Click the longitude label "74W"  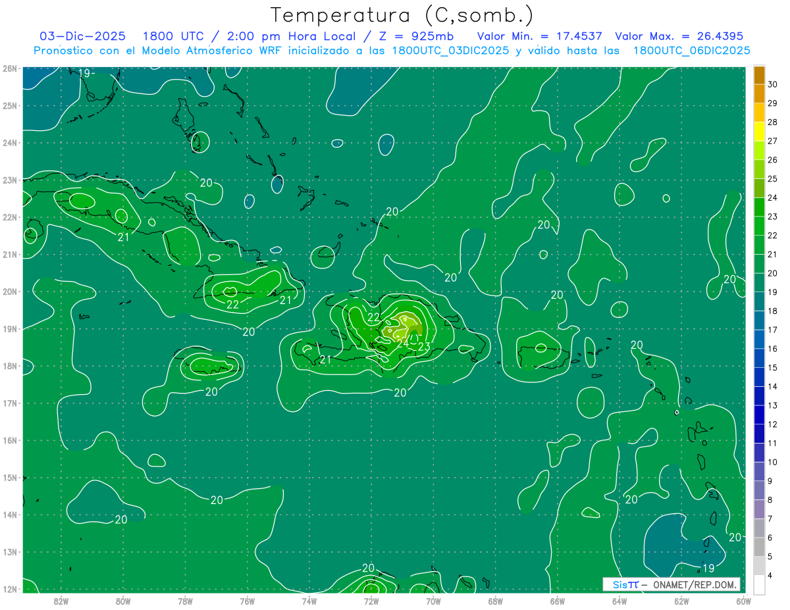click(x=309, y=600)
